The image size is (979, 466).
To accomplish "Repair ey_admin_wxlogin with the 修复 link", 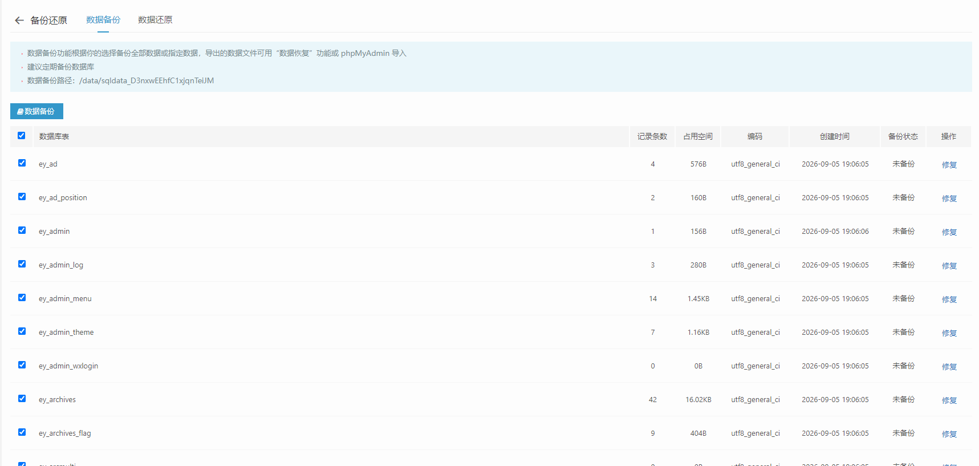I will pyautogui.click(x=949, y=367).
